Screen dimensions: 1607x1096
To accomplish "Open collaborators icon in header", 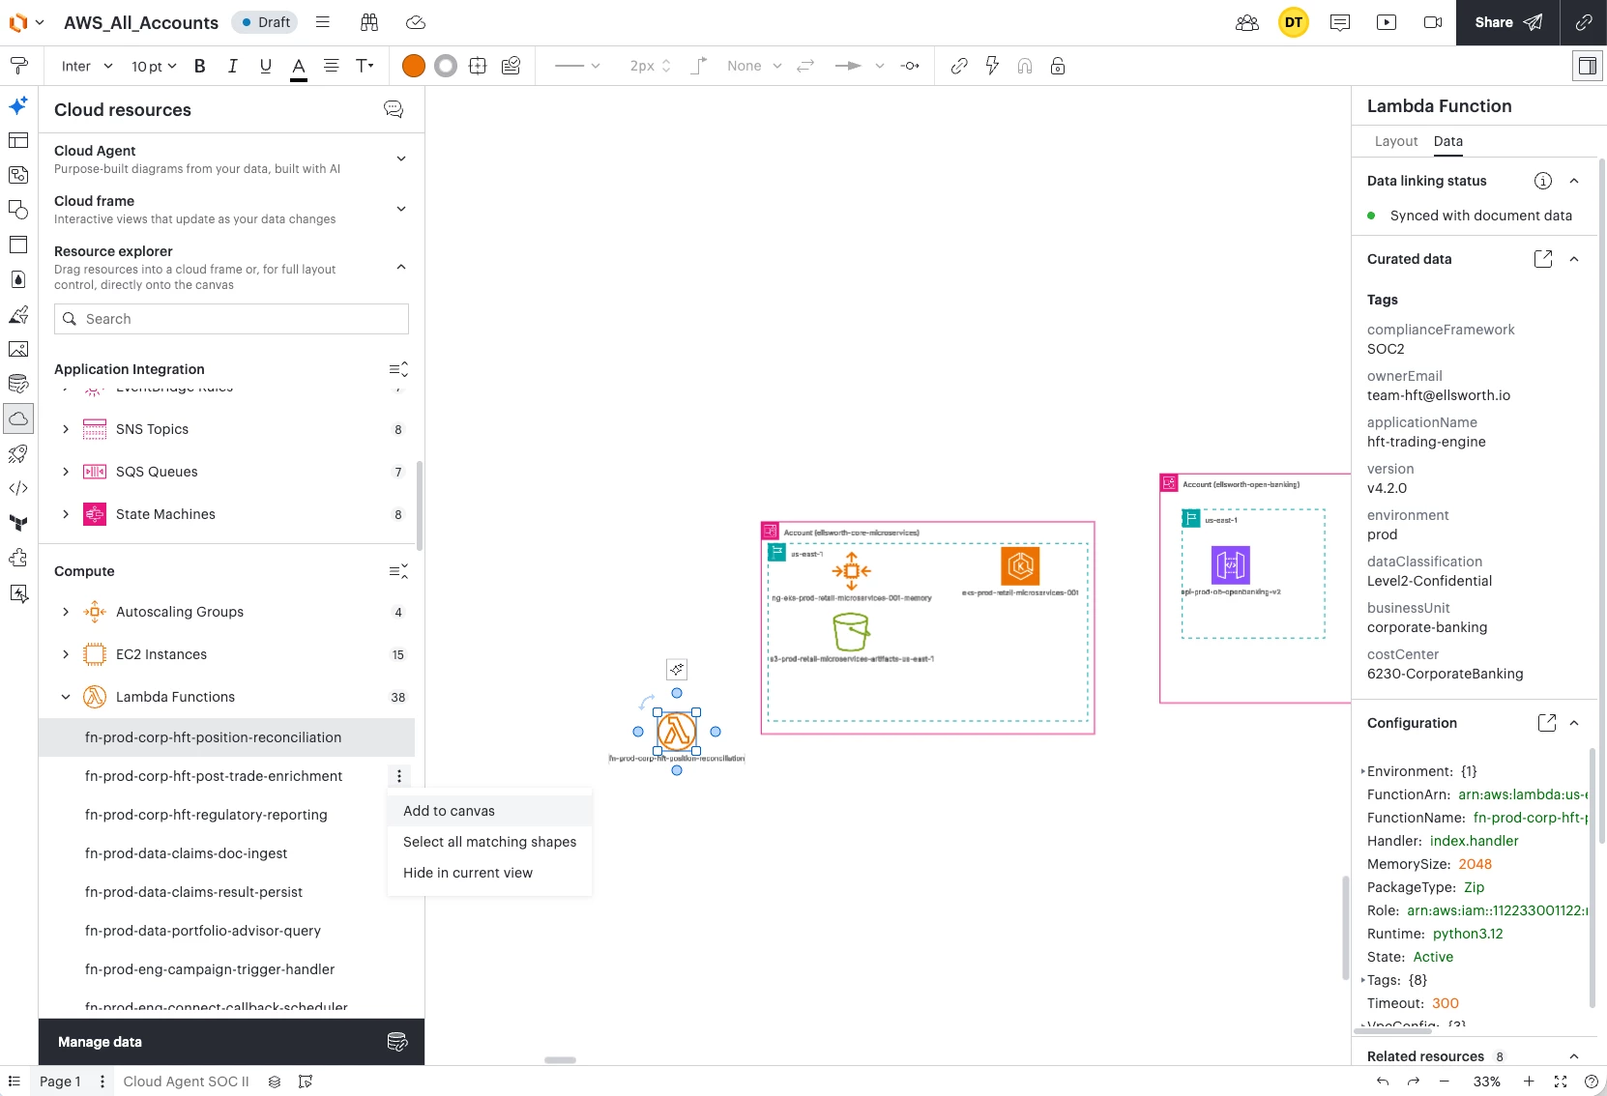I will 1247,22.
